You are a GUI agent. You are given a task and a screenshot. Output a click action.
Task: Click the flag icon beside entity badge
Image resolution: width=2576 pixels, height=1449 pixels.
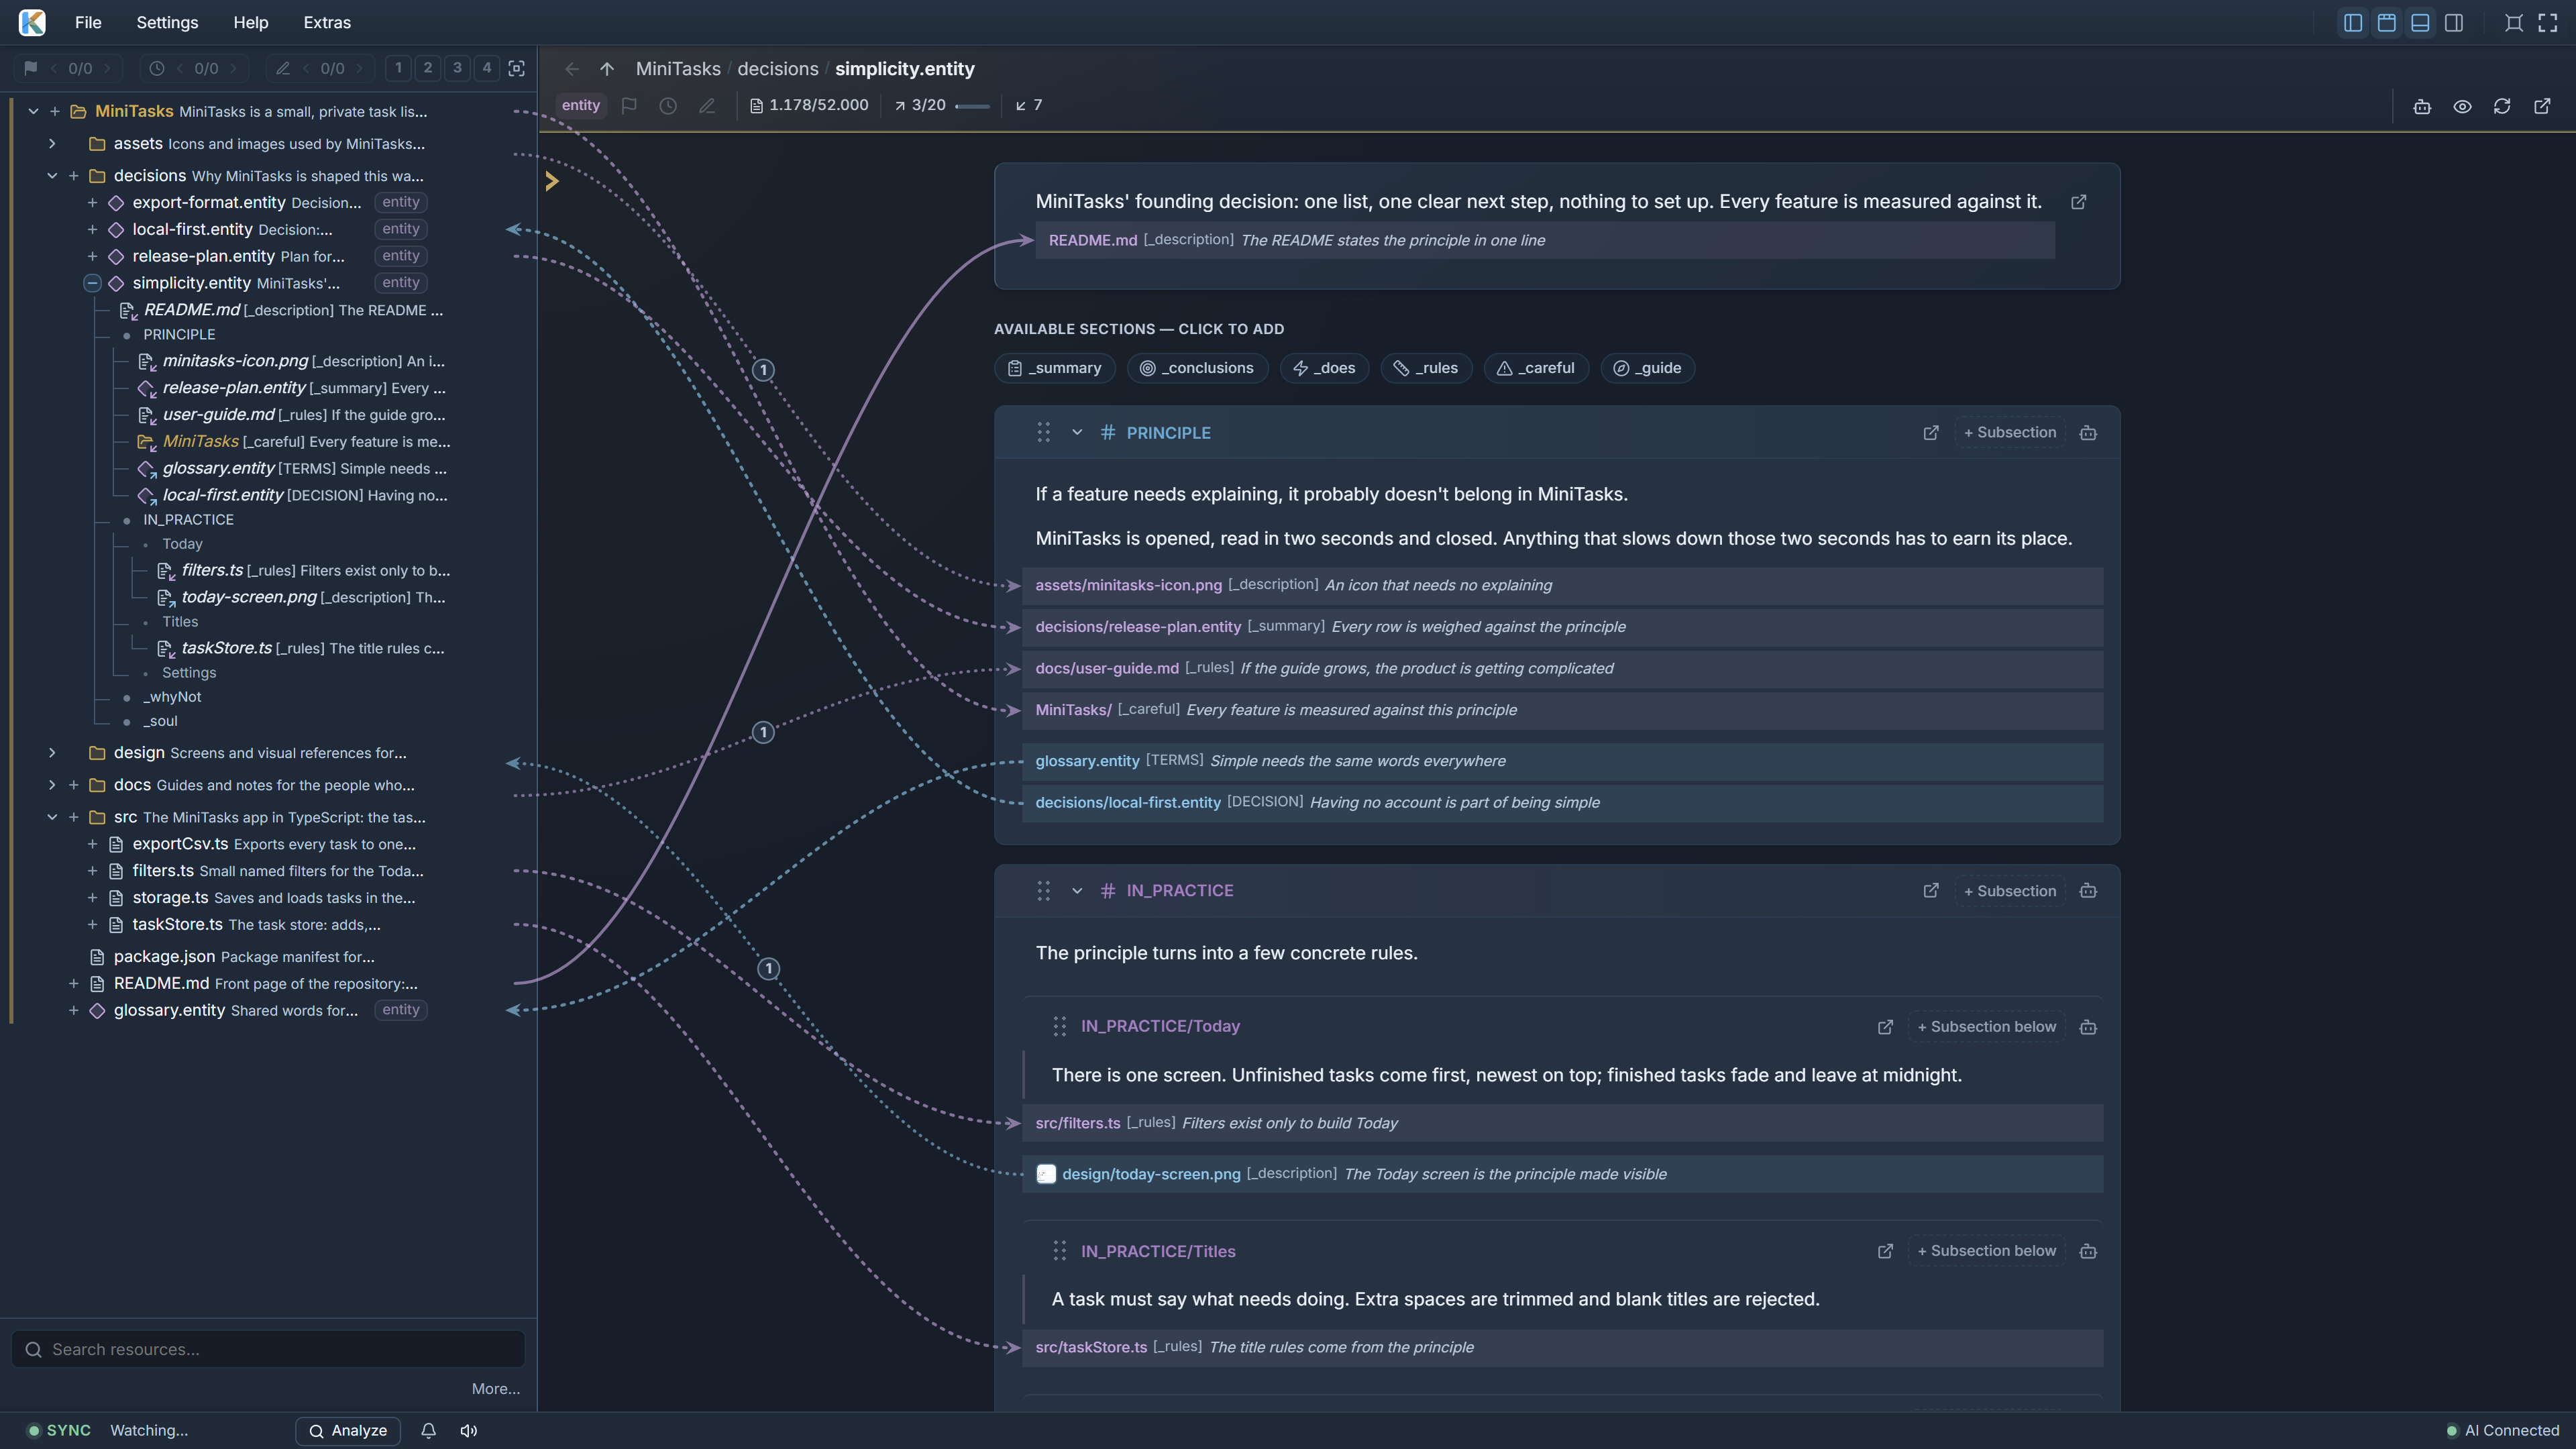(x=629, y=105)
